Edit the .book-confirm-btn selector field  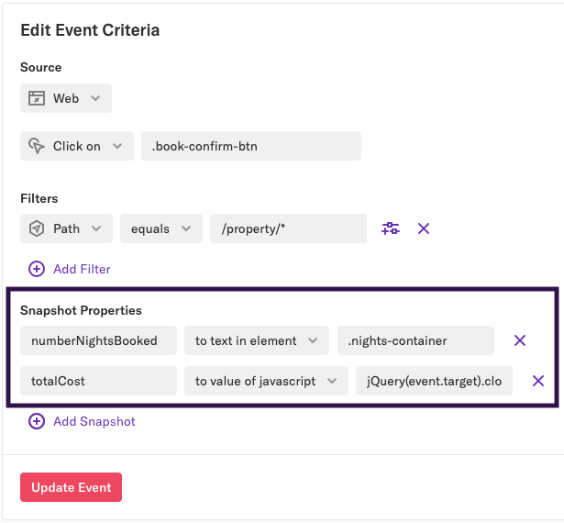pos(250,146)
